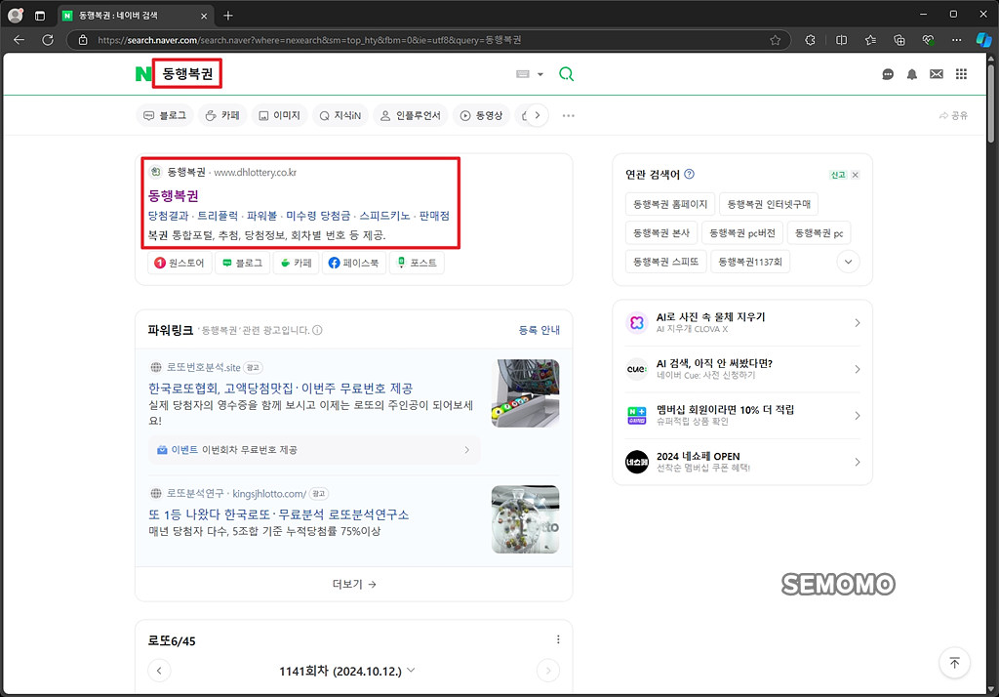Click the scroll-to-top arrow button
The image size is (999, 697).
pyautogui.click(x=954, y=663)
